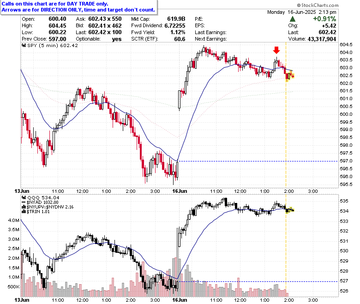The width and height of the screenshot is (360, 304).
Task: Click the SPY candlestick legend icon
Action: coord(24,45)
